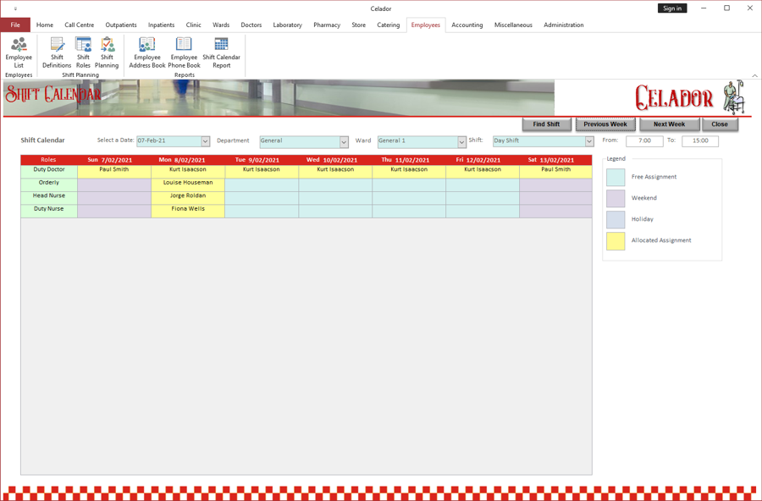Edit the From time field
The image size is (762, 501).
643,141
